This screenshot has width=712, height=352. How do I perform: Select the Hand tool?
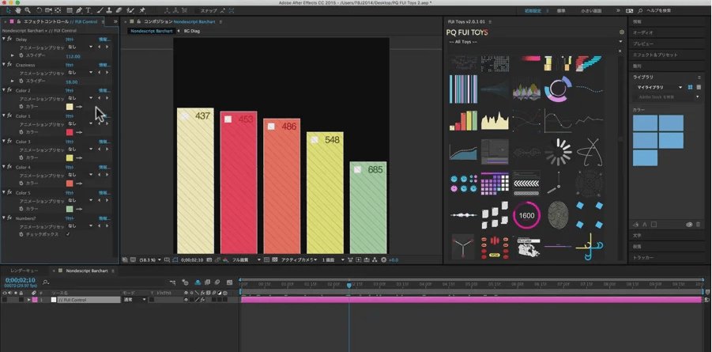point(18,10)
